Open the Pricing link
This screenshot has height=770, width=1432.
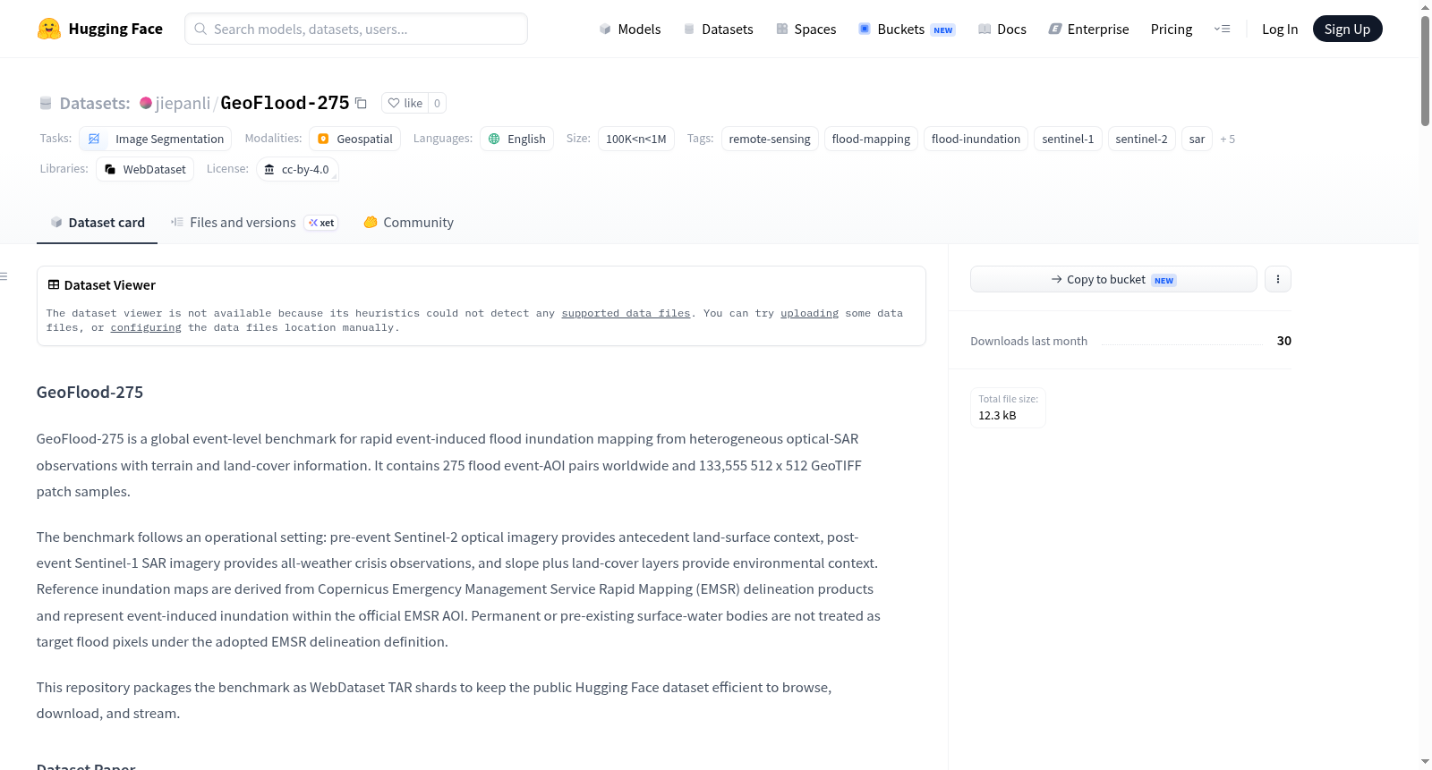[1172, 29]
